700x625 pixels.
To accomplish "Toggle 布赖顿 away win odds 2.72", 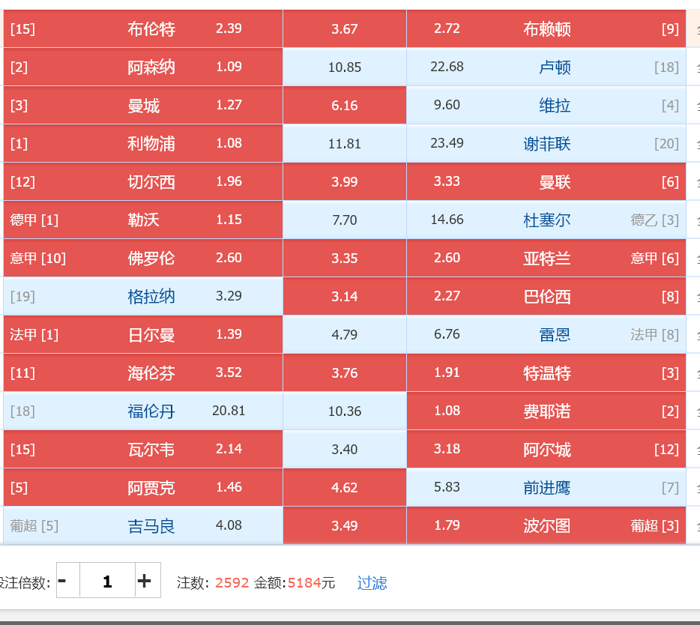I will 546,28.
